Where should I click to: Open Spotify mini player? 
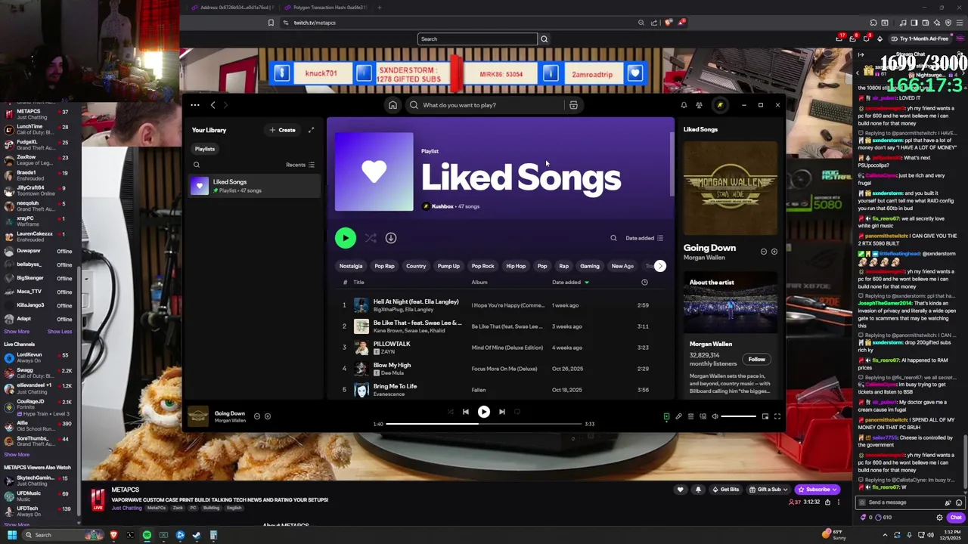[765, 416]
